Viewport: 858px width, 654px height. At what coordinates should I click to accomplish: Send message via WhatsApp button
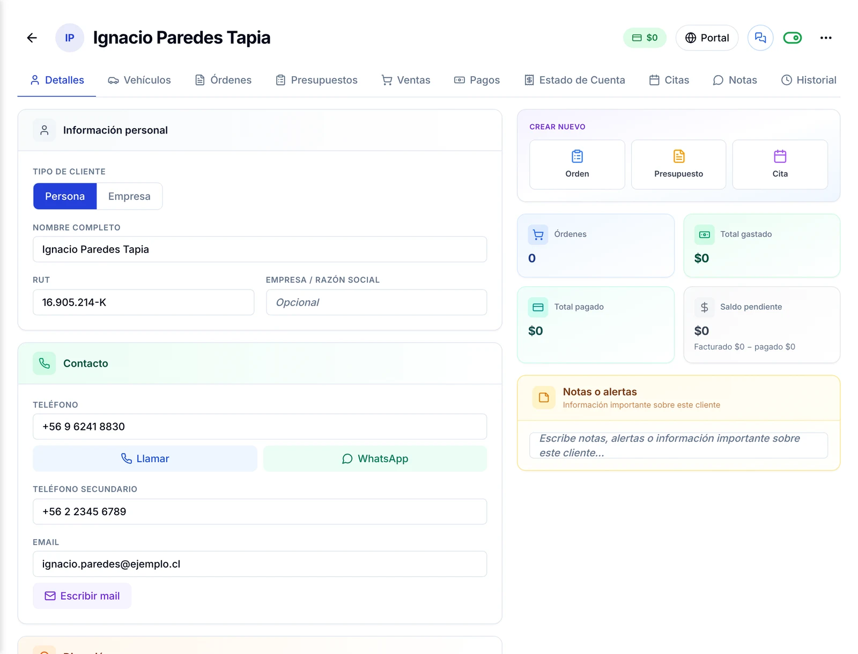(375, 458)
